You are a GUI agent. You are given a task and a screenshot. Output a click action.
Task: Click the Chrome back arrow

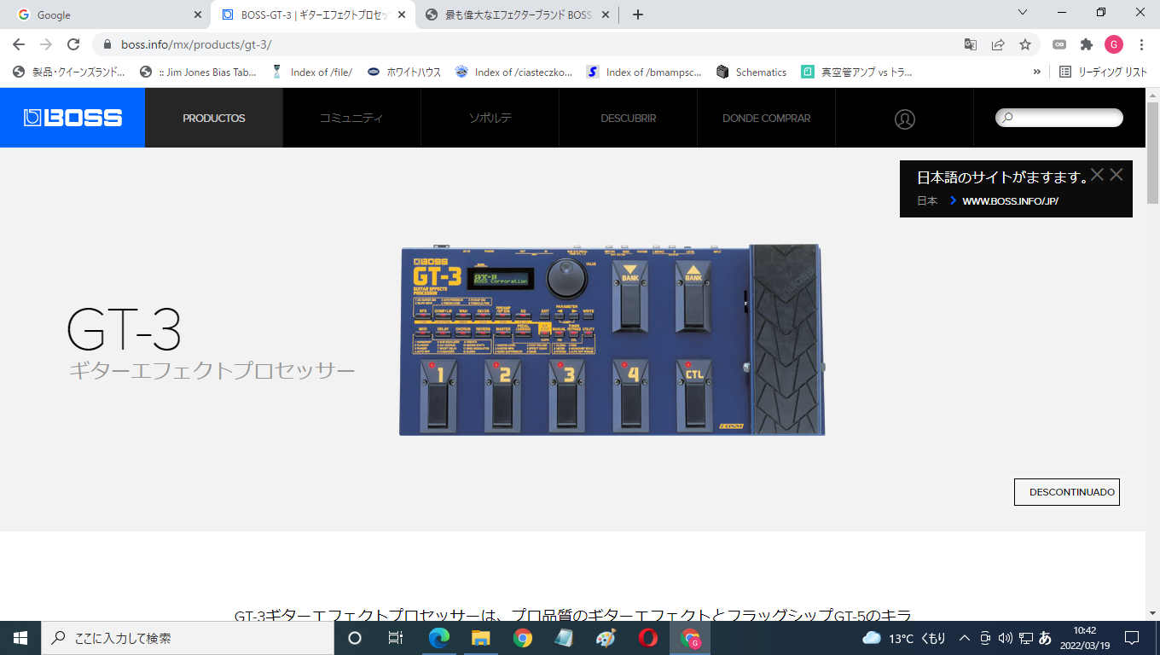click(x=19, y=44)
